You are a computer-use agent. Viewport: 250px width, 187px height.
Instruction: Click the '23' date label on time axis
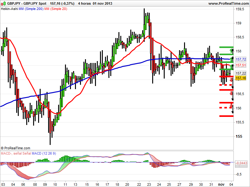(149, 185)
